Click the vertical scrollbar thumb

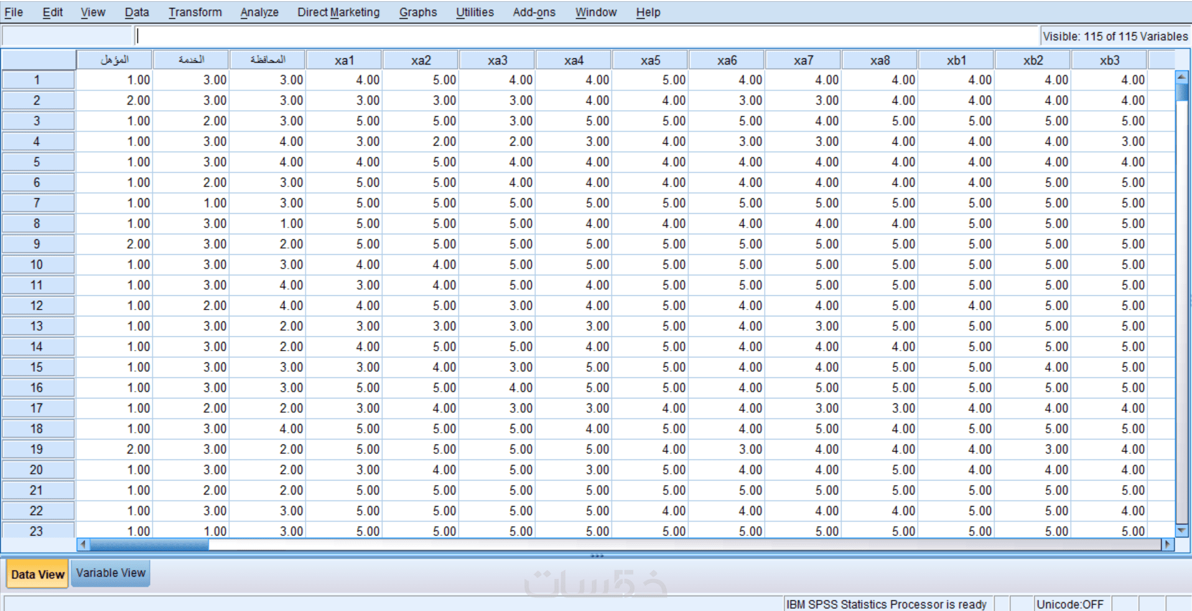pos(1181,91)
